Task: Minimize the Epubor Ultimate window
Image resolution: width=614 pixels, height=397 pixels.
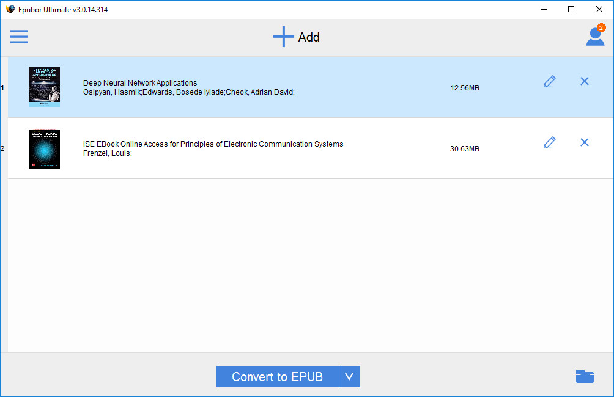Action: [x=544, y=9]
